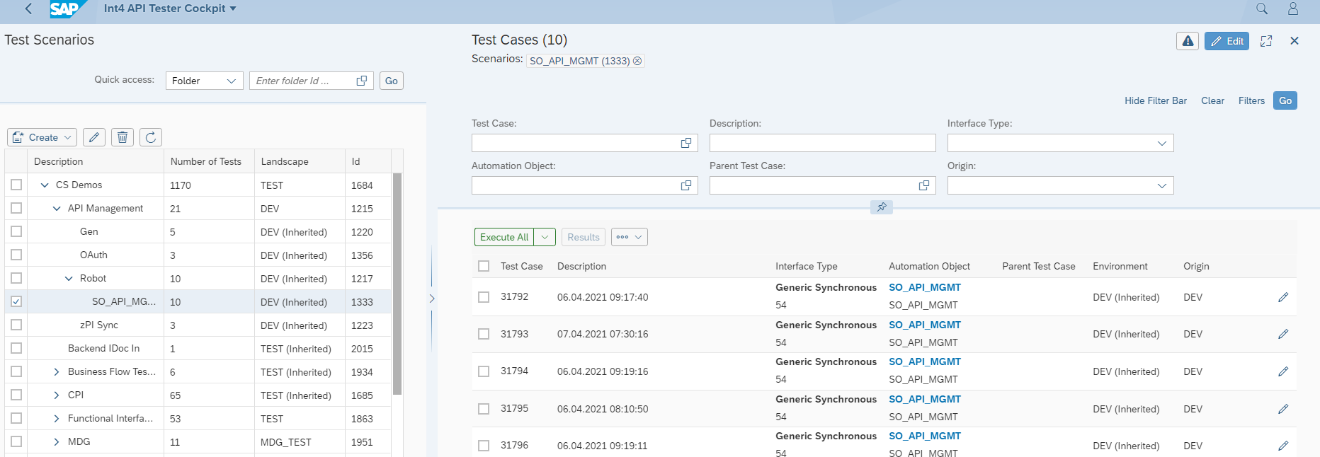
Task: Click the pencil icon for test case 31792
Action: click(1282, 297)
